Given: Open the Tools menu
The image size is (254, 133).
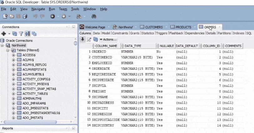Looking at the screenshot, I should pos(75,9).
